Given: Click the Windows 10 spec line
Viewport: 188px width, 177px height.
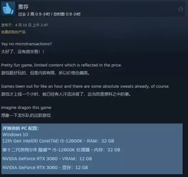Looking at the screenshot, I should coord(15,135).
